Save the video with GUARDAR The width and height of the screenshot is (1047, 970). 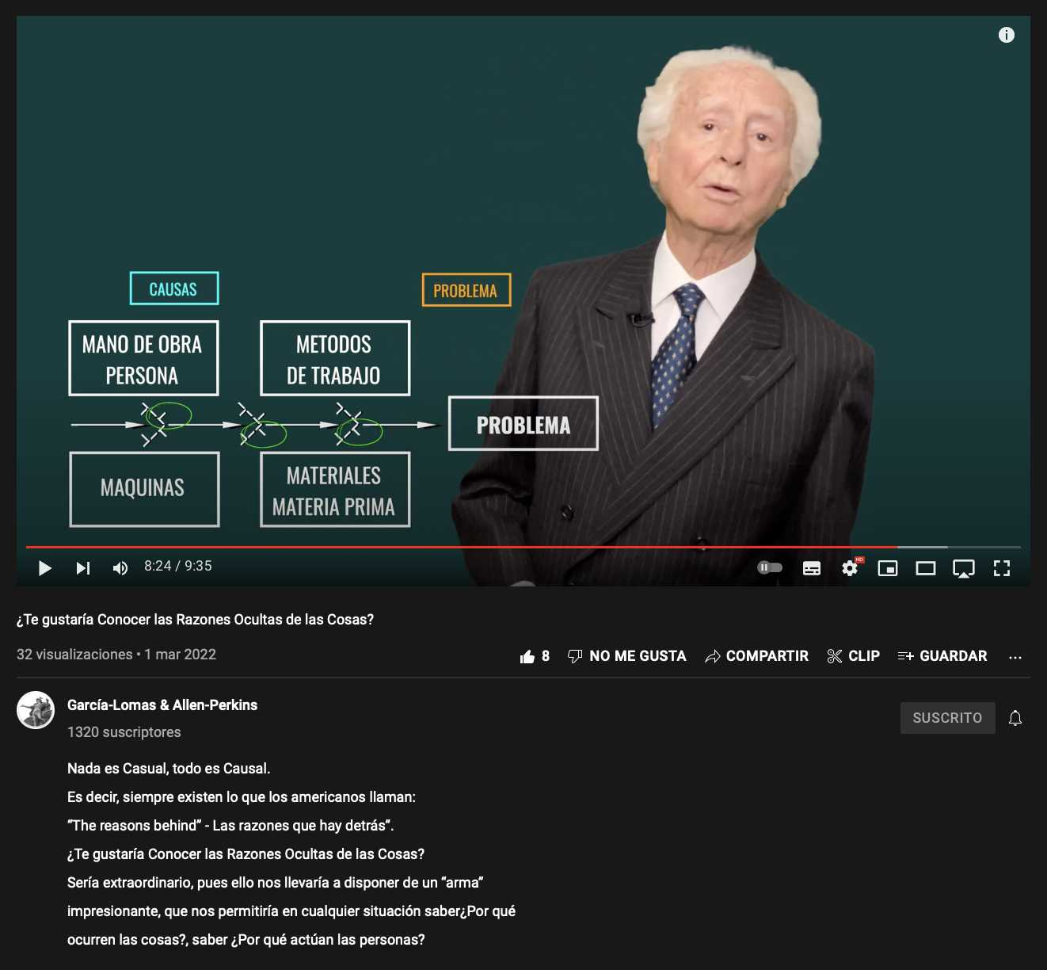942,656
